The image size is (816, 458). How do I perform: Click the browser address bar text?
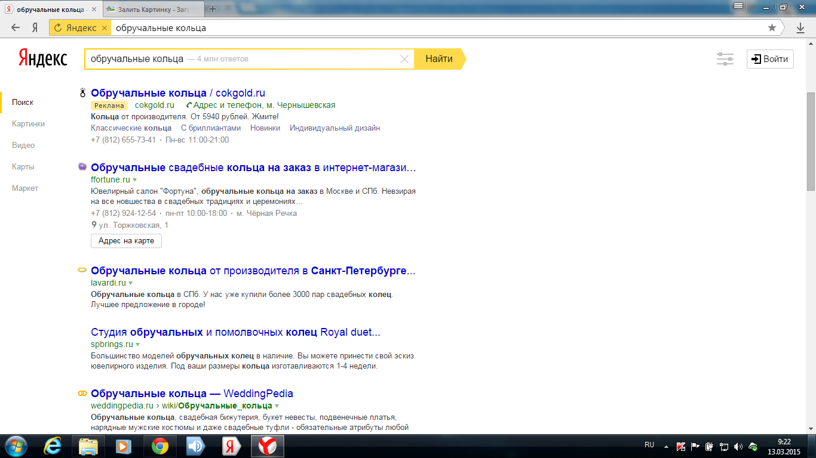click(161, 28)
